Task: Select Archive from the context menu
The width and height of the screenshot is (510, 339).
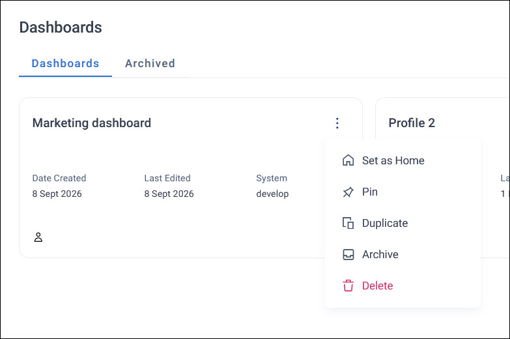Action: (403, 254)
